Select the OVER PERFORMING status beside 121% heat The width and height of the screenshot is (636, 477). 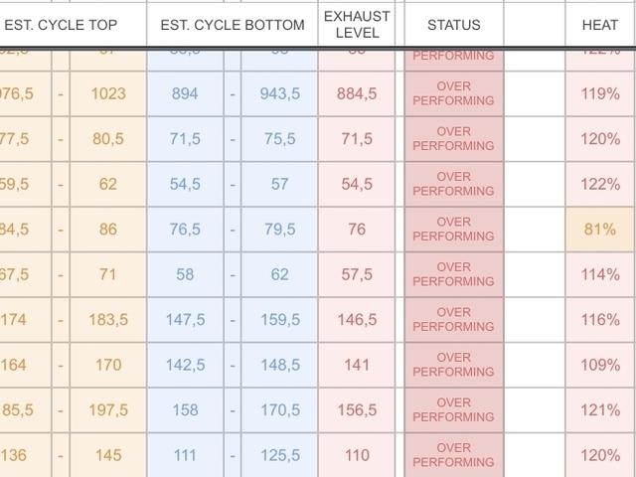[453, 410]
